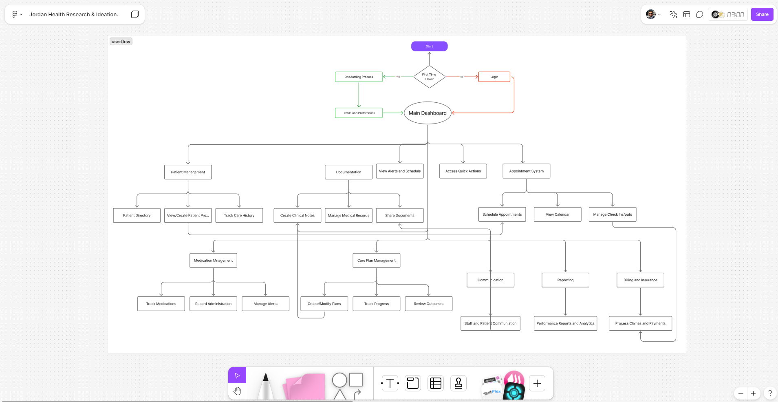
Task: Select the View Calendar box
Action: (558, 214)
